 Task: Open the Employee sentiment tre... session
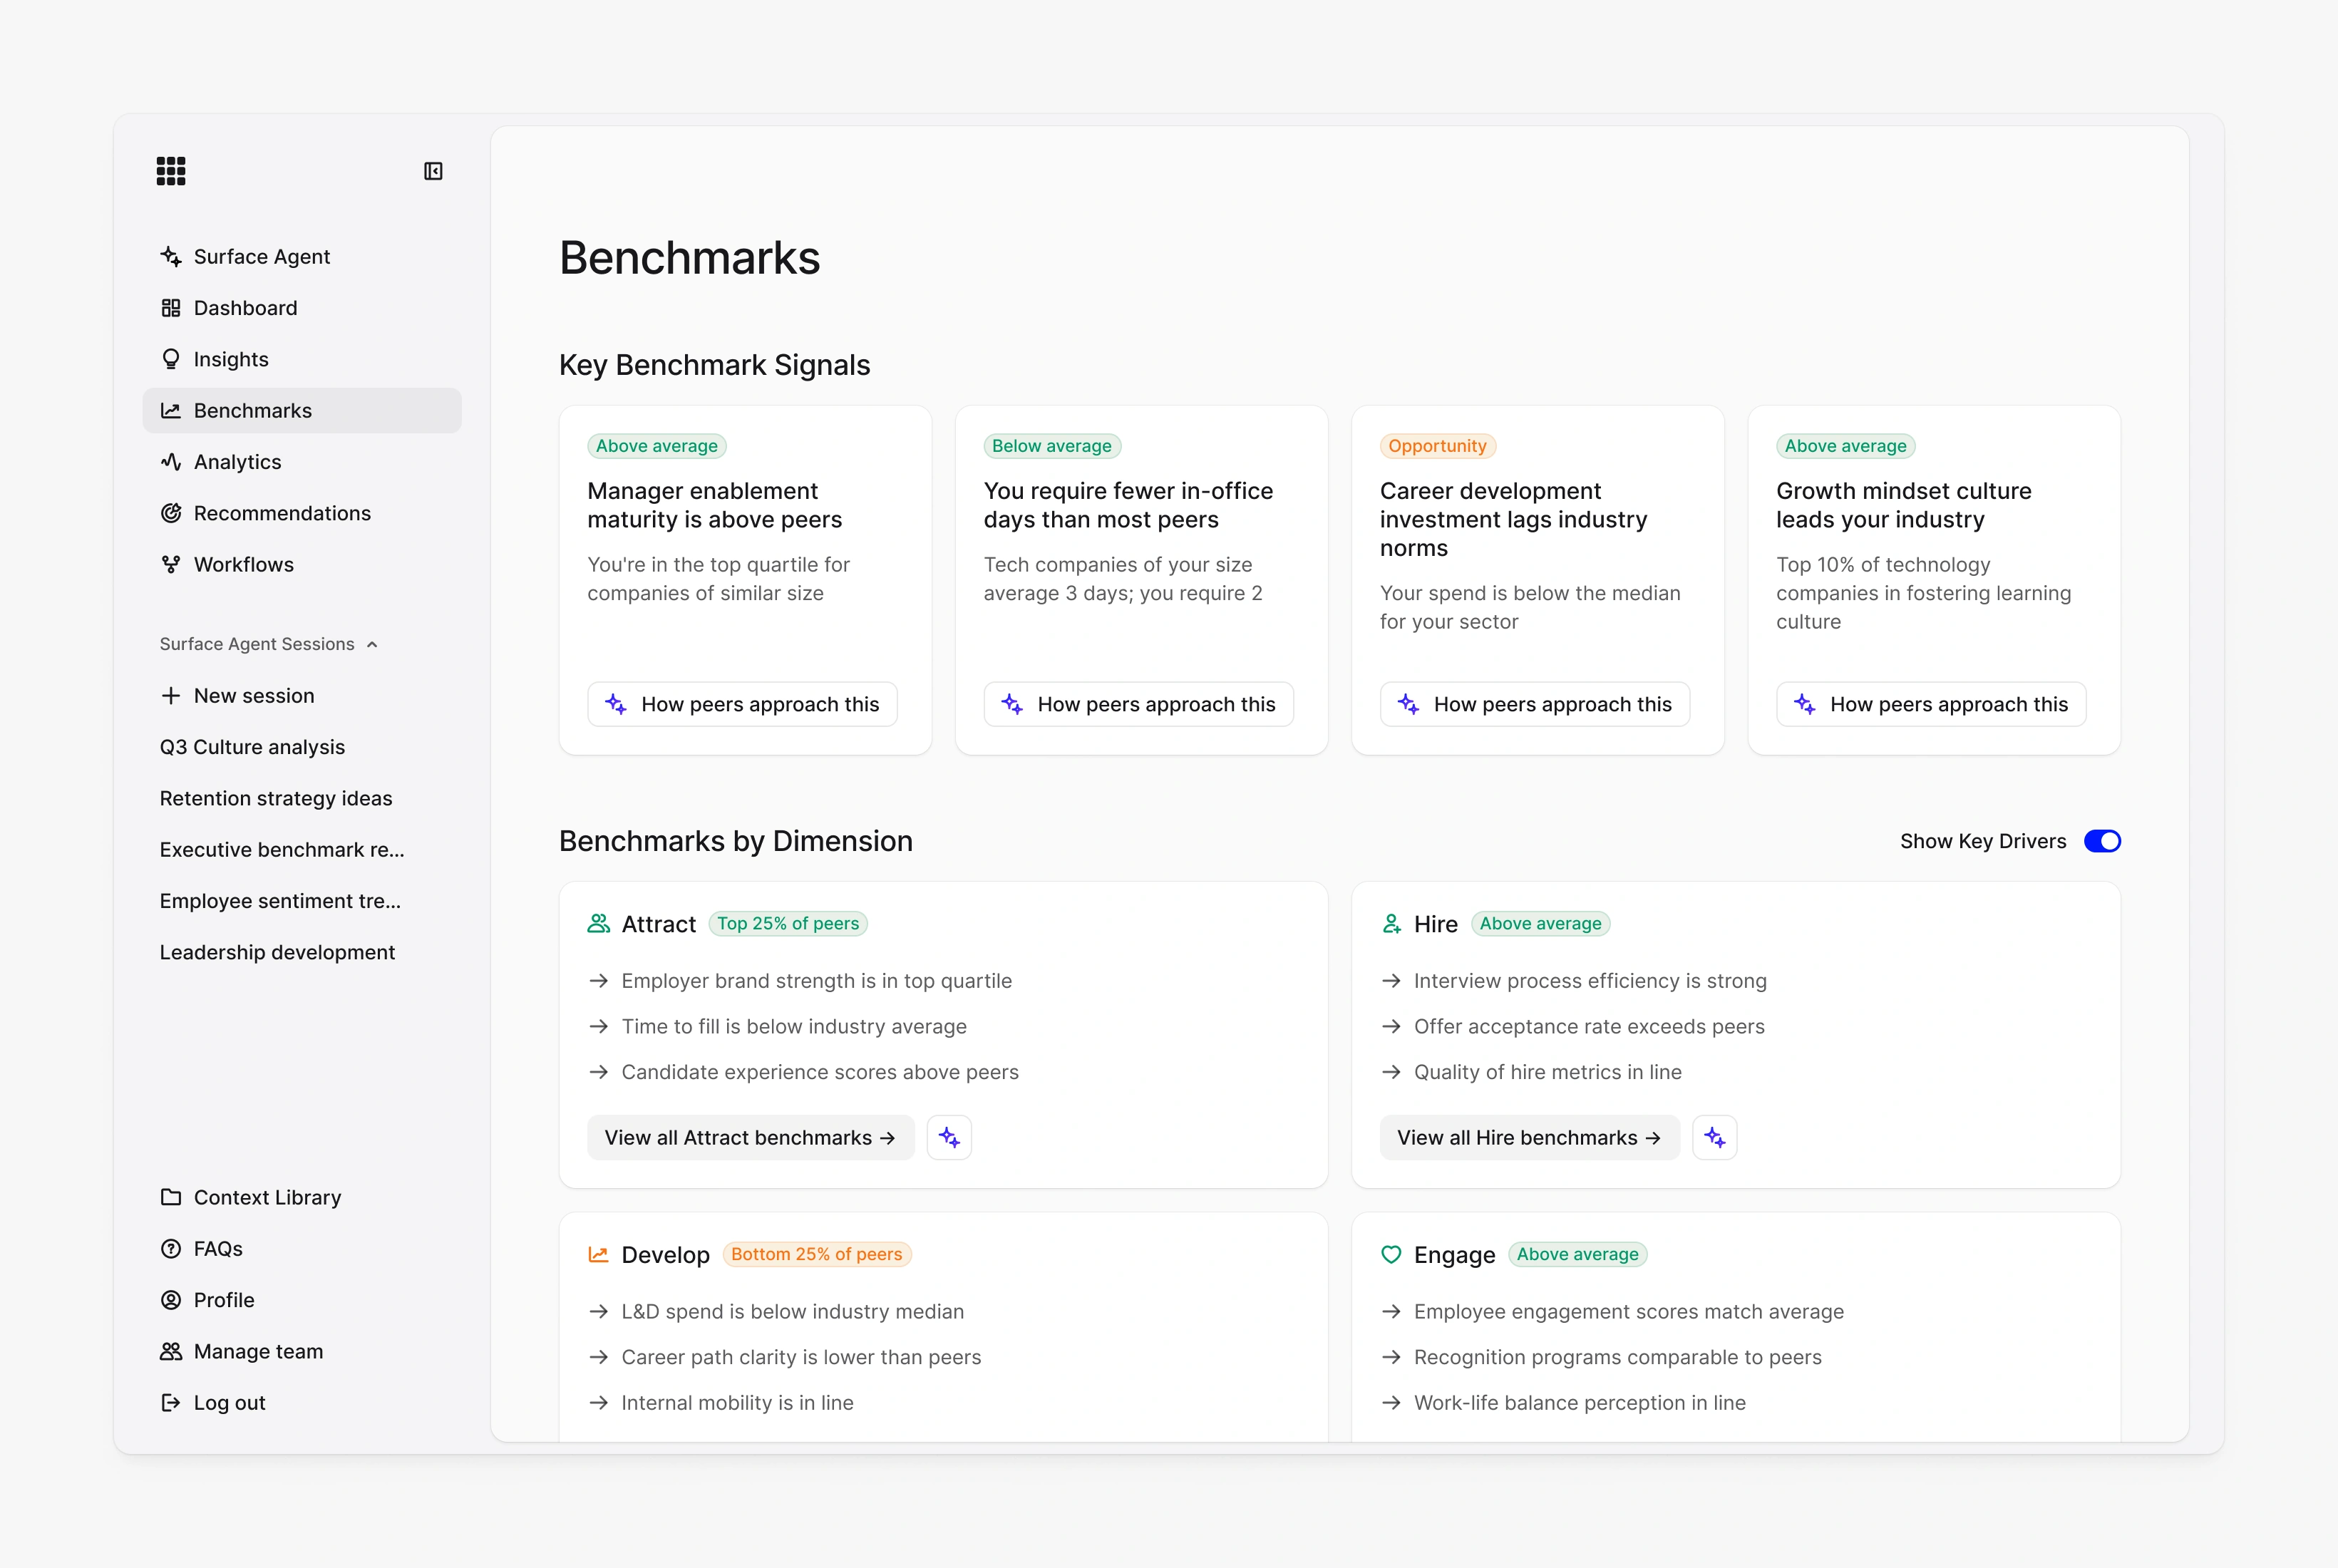click(x=302, y=901)
